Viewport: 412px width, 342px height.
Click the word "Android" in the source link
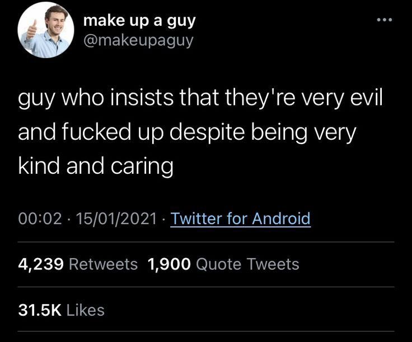[281, 218]
